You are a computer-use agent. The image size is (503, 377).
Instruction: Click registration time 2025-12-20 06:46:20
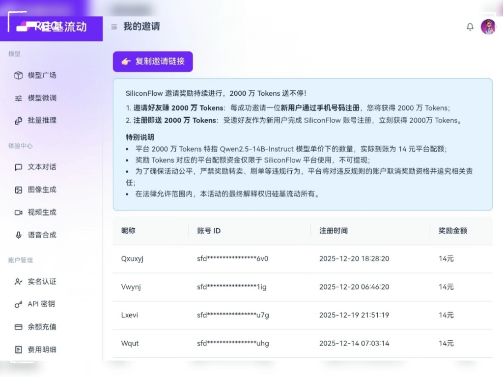pyautogui.click(x=354, y=287)
